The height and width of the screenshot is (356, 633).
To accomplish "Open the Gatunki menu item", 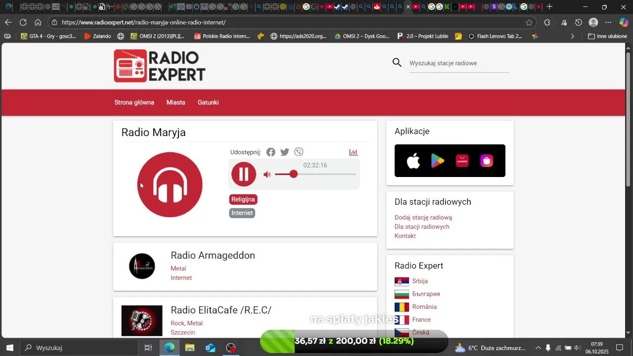I will (x=208, y=102).
